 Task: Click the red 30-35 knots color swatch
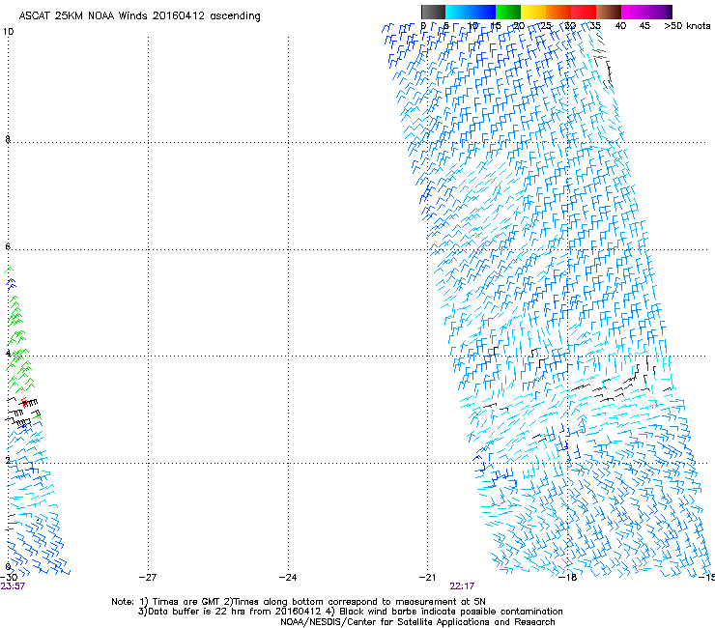pos(584,12)
